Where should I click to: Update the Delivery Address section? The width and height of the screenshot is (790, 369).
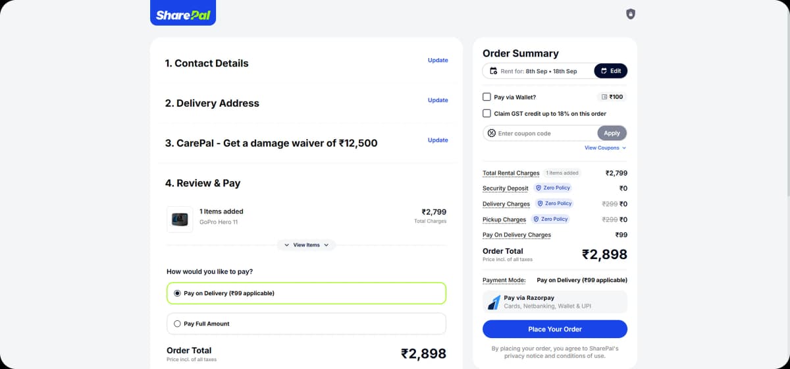click(438, 100)
